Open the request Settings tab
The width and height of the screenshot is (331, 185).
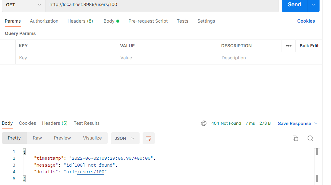pos(206,21)
